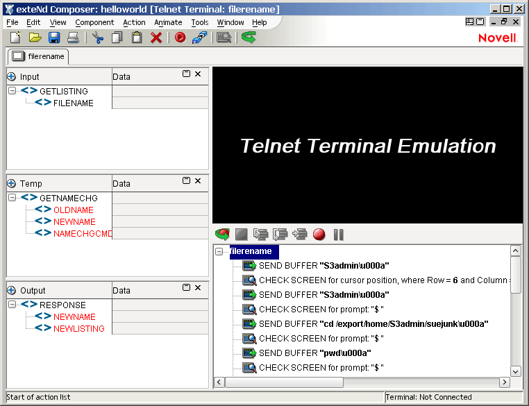Click the horizontal scrollbar thumb
529x406 pixels.
point(284,382)
